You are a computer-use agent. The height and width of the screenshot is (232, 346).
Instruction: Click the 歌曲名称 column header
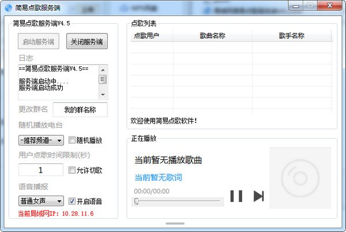(212, 36)
